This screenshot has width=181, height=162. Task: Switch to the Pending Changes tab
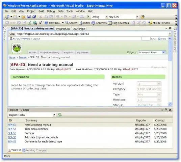[34, 151]
